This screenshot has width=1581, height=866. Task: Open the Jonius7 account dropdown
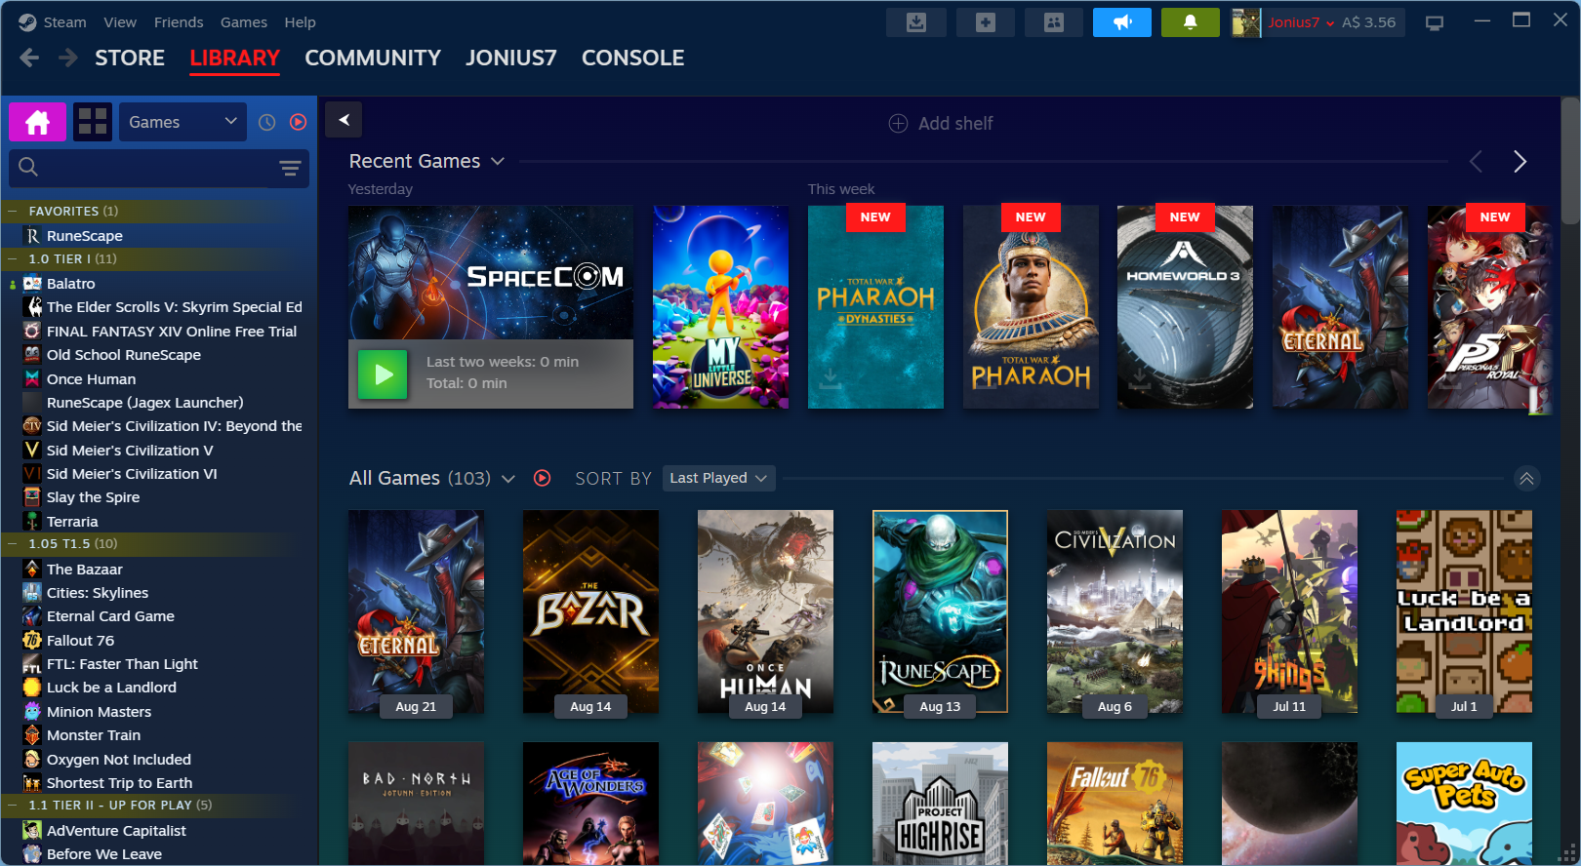[x=1301, y=22]
